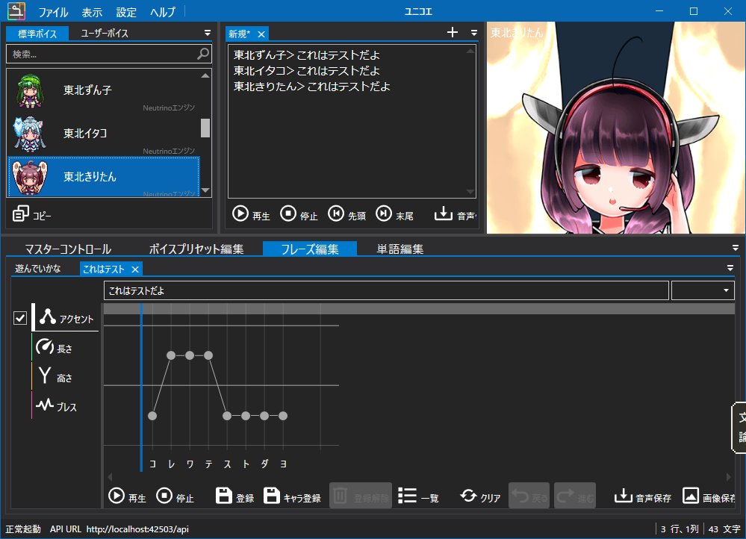Close the これはテスト phrase tab
The image size is (746, 539).
click(135, 269)
